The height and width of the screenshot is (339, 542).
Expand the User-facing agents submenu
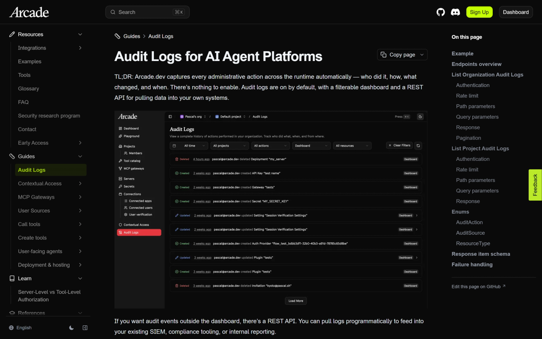[80, 251]
